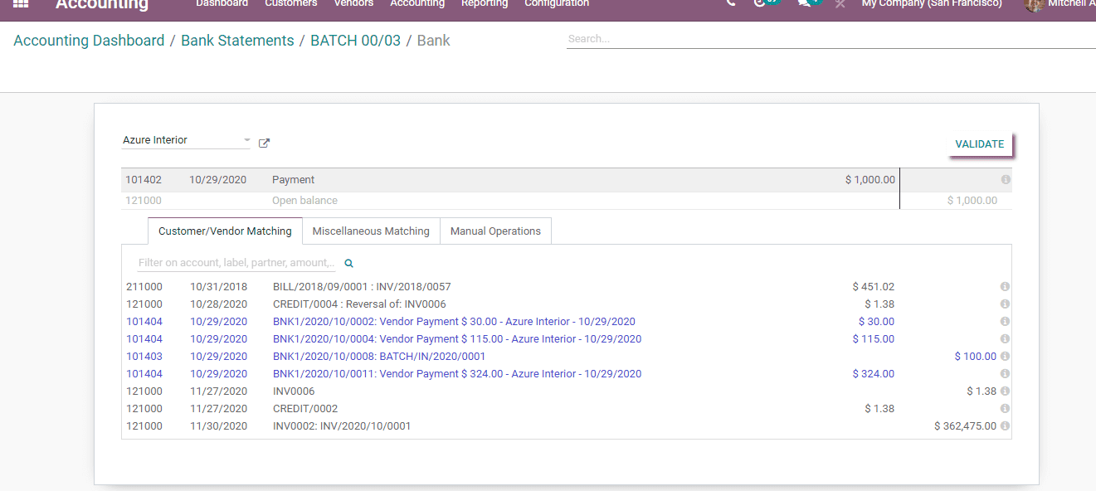The image size is (1096, 491).
Task: Click the VALIDATE button
Action: coord(980,144)
